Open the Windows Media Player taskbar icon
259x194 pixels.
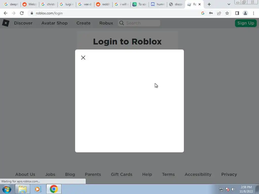(38, 189)
